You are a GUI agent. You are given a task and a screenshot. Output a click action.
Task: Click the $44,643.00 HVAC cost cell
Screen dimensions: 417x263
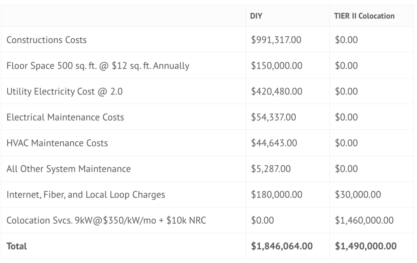point(274,143)
